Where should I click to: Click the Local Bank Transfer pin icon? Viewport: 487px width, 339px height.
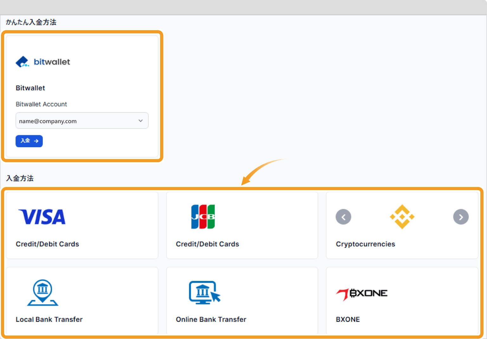[x=42, y=292]
